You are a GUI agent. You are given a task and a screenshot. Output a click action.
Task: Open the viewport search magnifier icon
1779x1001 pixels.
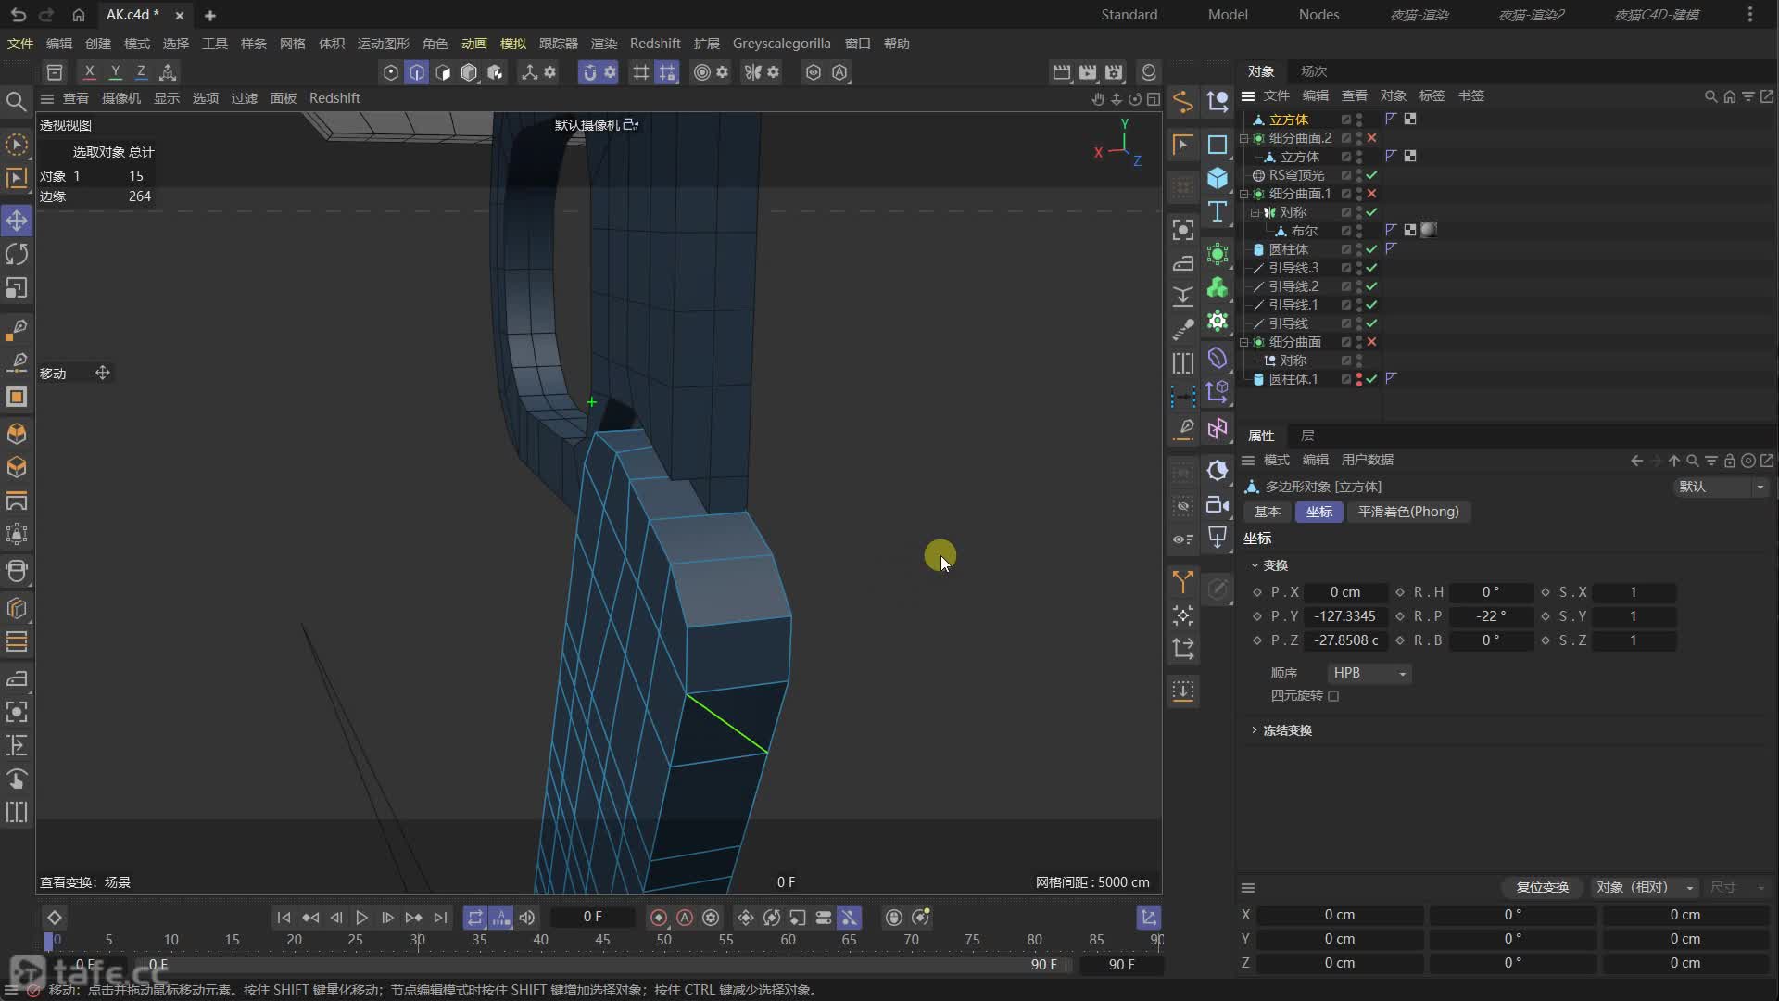click(x=16, y=101)
